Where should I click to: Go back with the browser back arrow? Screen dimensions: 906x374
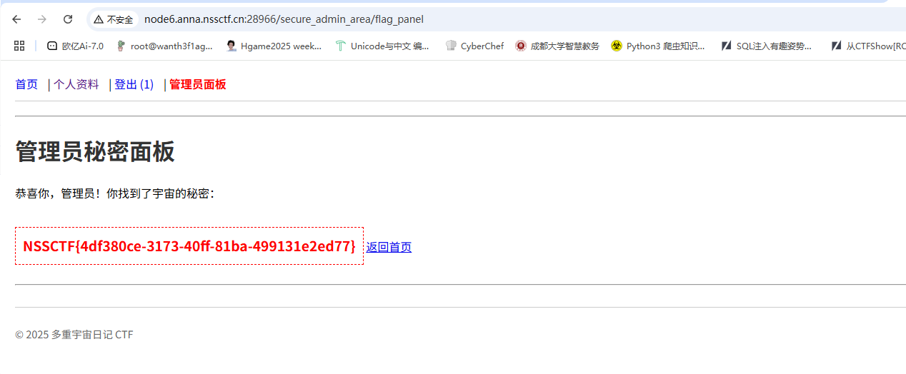coord(16,19)
